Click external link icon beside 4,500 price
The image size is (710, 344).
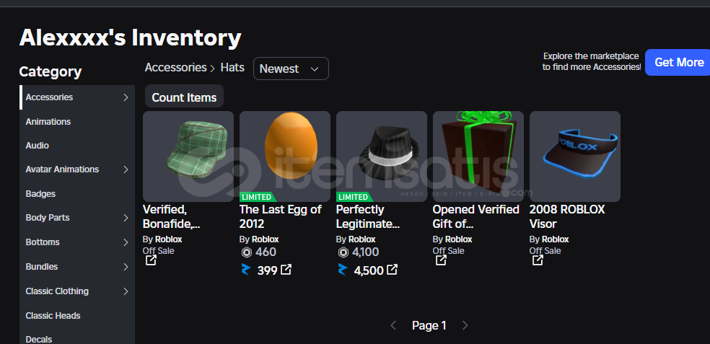pos(393,270)
